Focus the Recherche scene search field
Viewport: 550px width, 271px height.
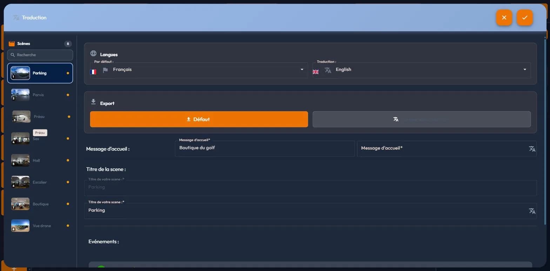click(x=40, y=55)
